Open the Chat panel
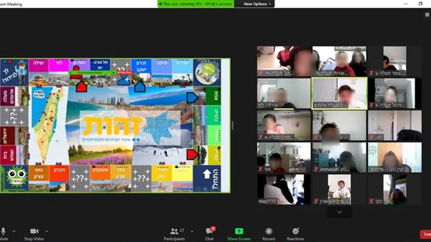The image size is (431, 242). 210,232
